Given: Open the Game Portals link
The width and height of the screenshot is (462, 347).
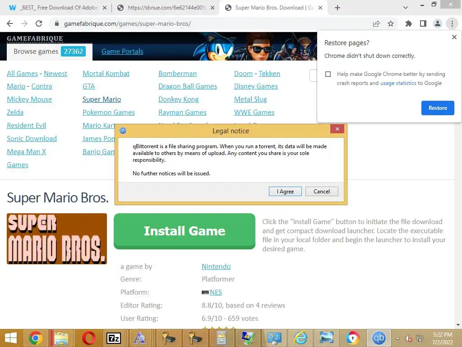Looking at the screenshot, I should pos(122,52).
